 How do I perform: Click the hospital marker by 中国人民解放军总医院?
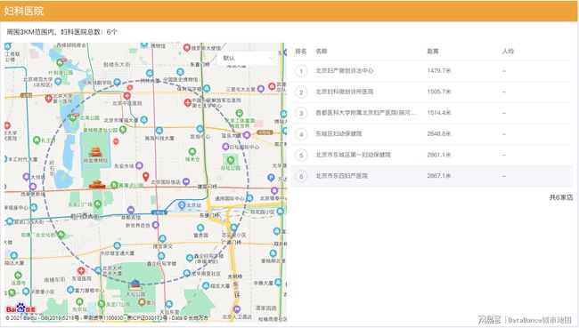click(188, 102)
